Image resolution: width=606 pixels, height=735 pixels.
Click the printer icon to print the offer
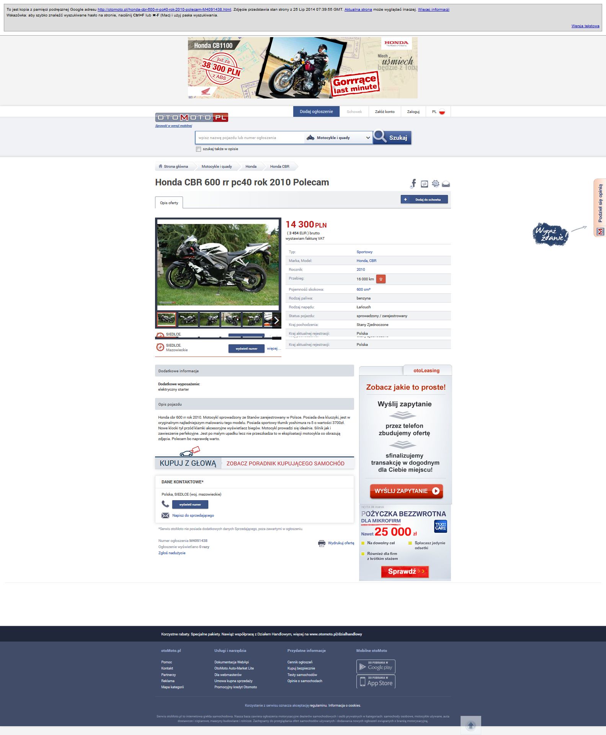(x=322, y=543)
